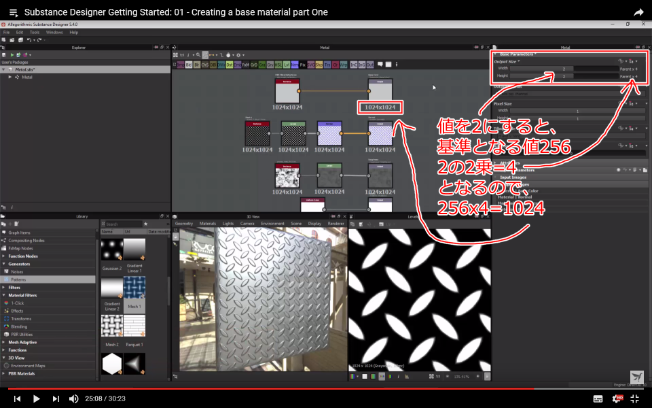Skip to next video
The width and height of the screenshot is (652, 408).
[x=56, y=398]
